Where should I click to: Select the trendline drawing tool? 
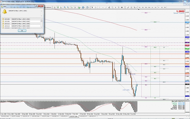[x=106, y=7]
